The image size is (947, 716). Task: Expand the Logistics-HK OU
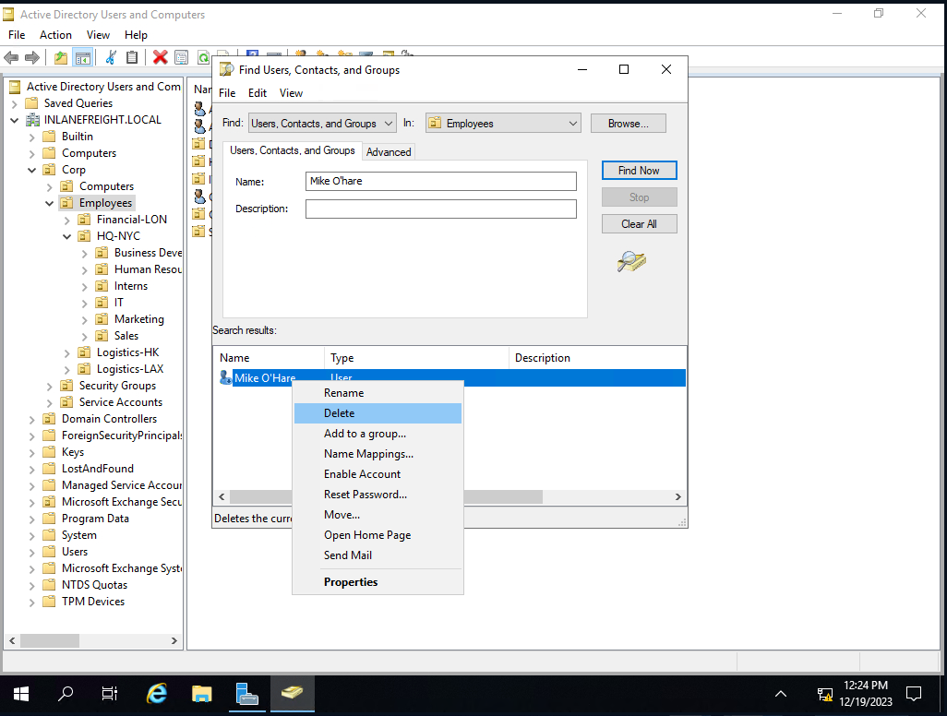coord(67,353)
